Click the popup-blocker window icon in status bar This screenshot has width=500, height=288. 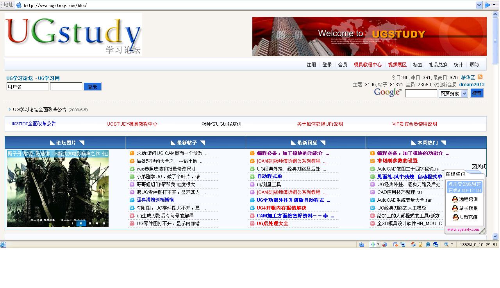tap(395, 245)
